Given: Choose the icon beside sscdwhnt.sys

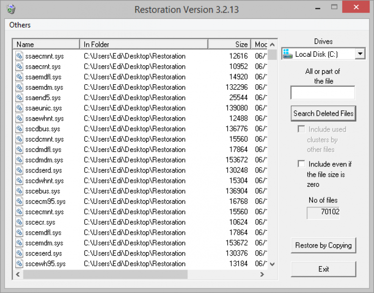Looking at the screenshot, I should coord(19,180).
